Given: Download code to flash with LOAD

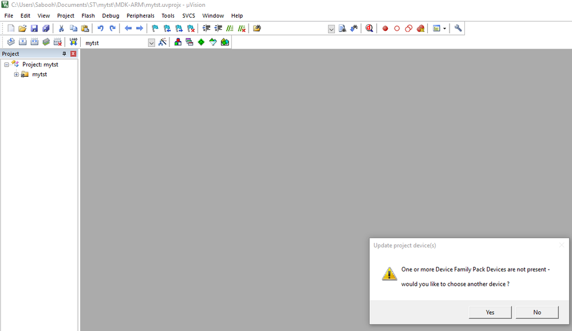Looking at the screenshot, I should (x=73, y=42).
